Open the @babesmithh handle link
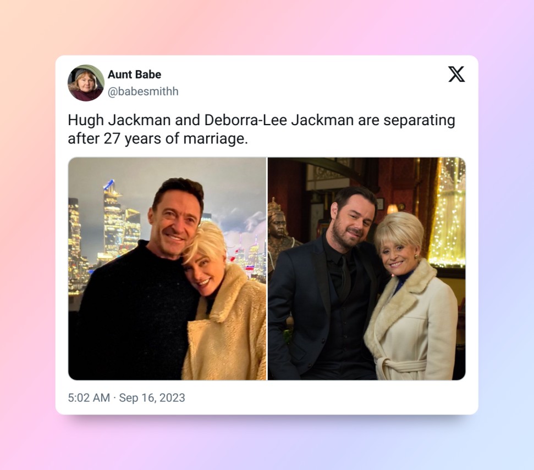This screenshot has height=470, width=534. [143, 92]
